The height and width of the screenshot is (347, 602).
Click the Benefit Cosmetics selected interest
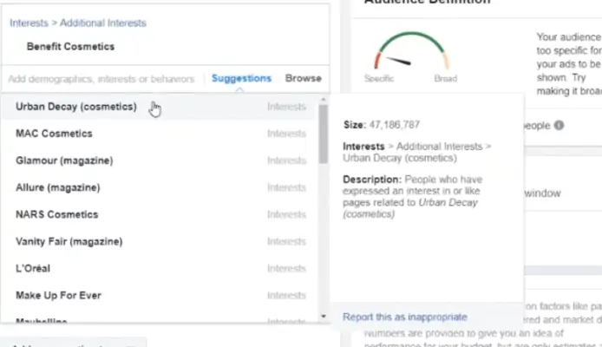(70, 47)
